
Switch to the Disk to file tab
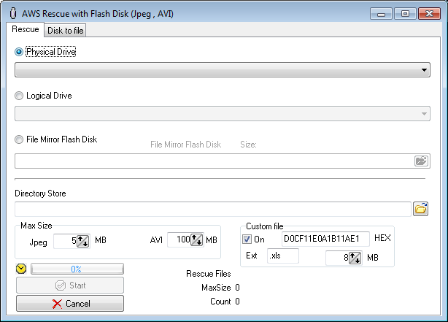66,30
